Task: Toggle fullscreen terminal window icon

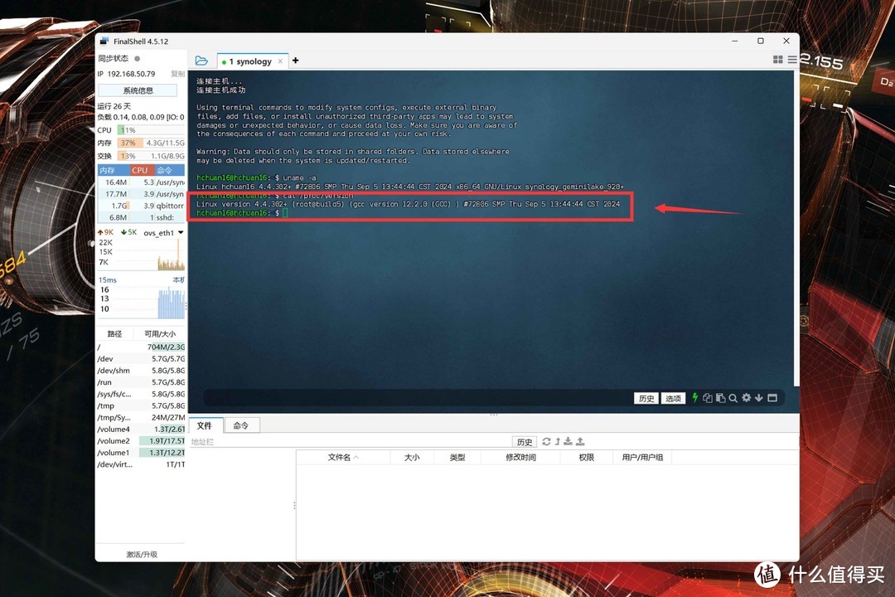Action: point(772,398)
